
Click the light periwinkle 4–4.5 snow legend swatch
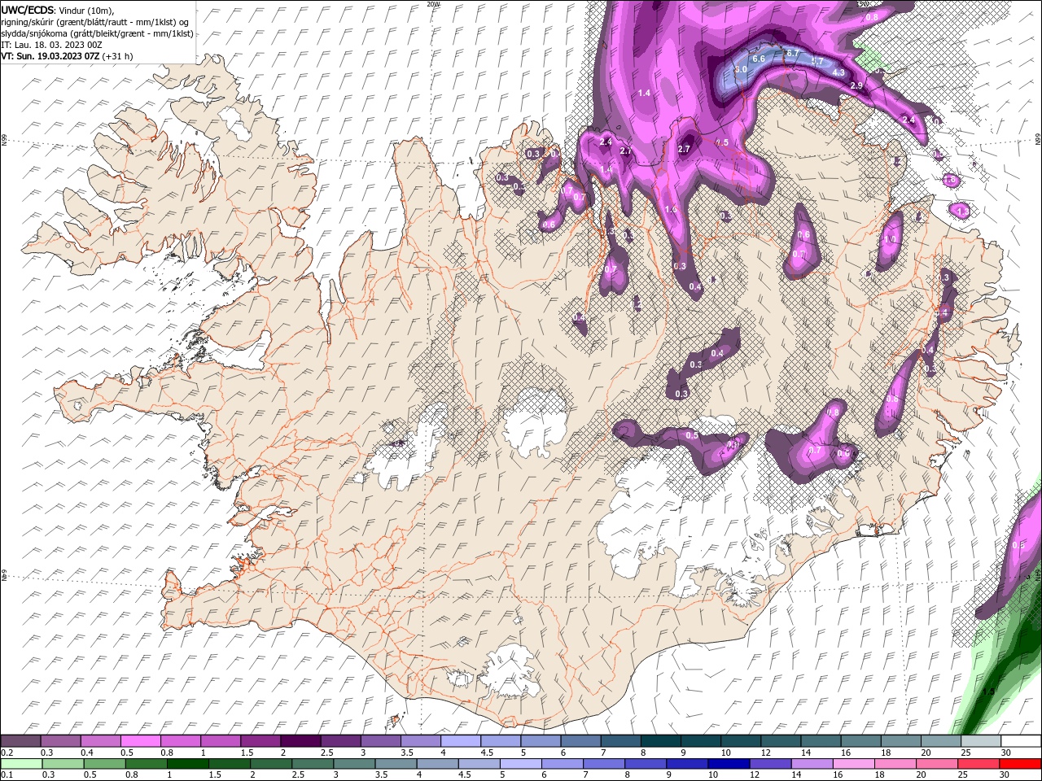(460, 741)
